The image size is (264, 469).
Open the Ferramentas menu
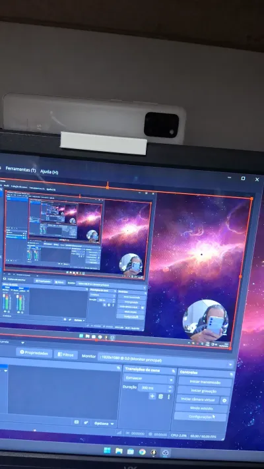coord(20,170)
